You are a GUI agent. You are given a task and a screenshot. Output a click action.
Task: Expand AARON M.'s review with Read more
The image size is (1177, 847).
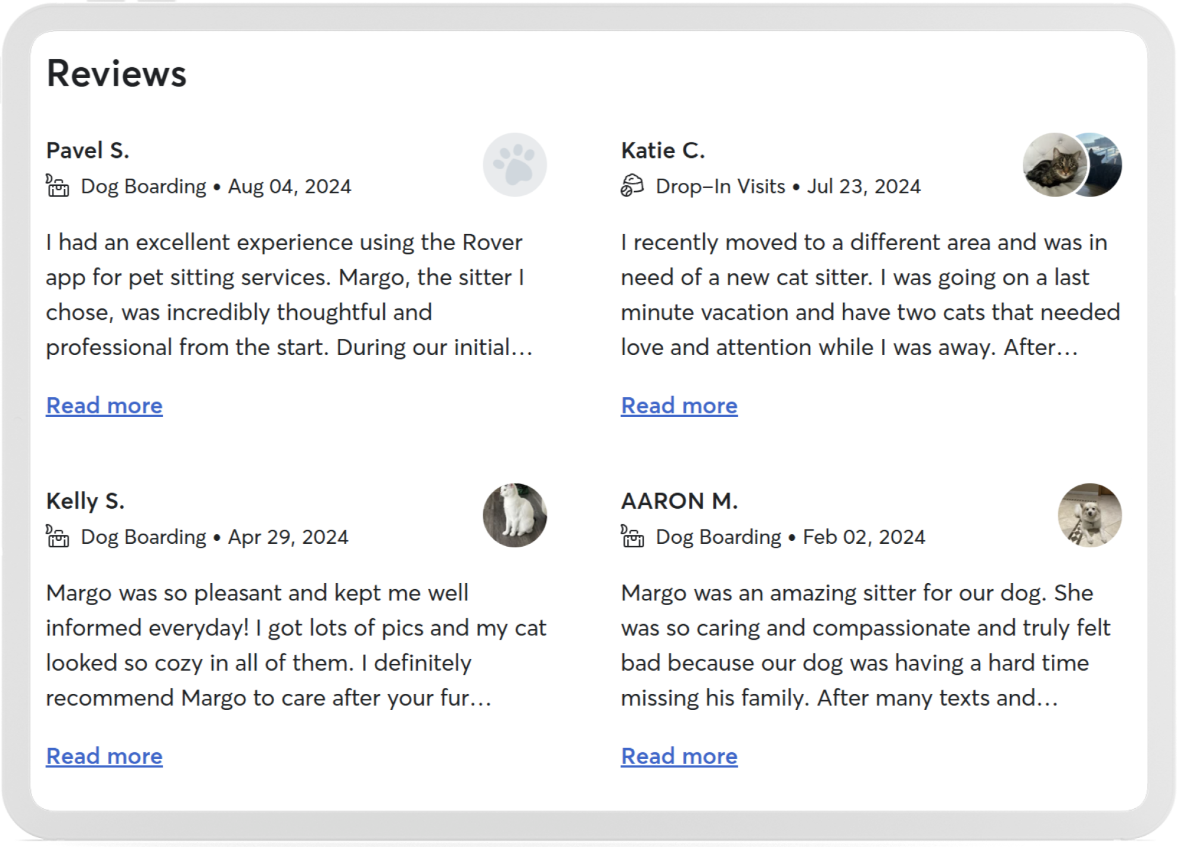point(679,756)
